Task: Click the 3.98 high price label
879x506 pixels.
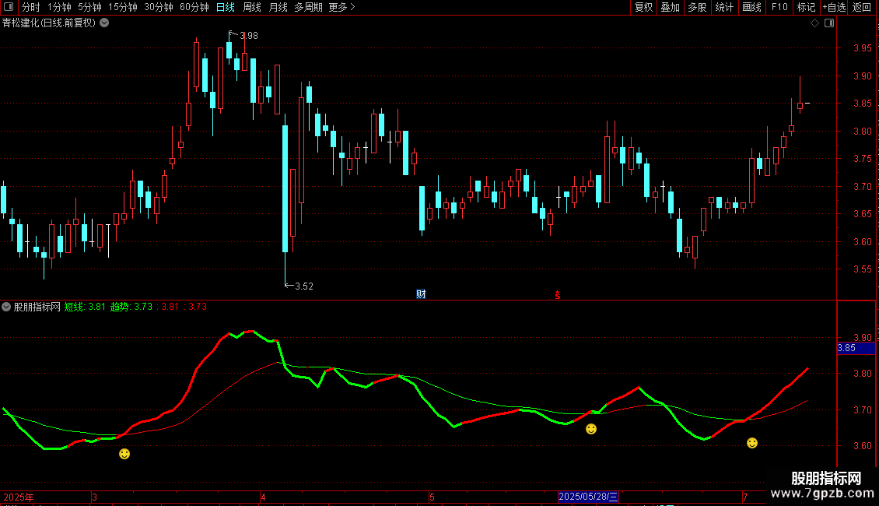Action: pyautogui.click(x=249, y=36)
